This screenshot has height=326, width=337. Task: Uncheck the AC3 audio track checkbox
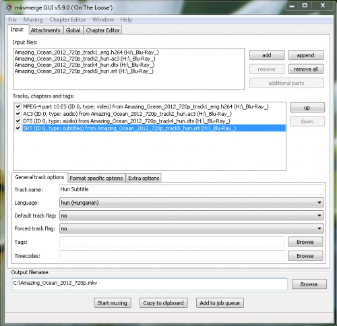click(18, 114)
